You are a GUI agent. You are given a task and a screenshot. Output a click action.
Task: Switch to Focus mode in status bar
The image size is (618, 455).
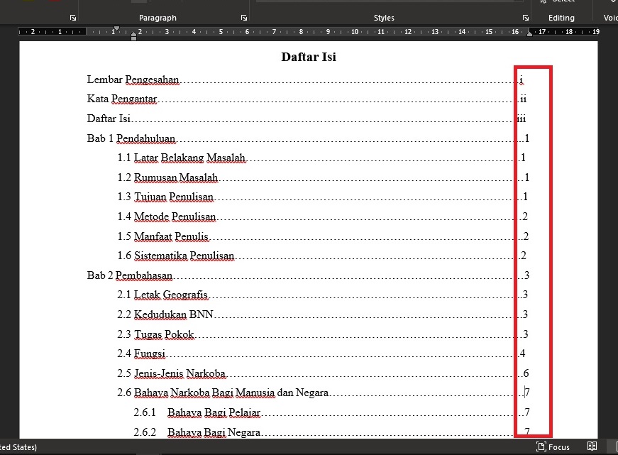(553, 446)
